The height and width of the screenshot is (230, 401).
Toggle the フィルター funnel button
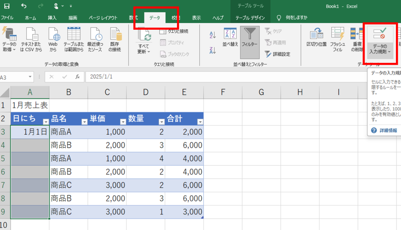[x=249, y=37]
